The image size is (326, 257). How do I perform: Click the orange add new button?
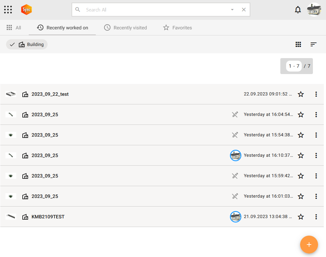[309, 245]
